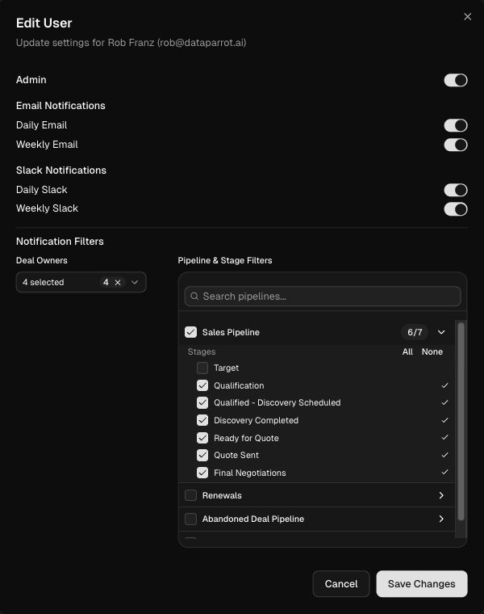Turn off Daily Email notifications
This screenshot has height=614, width=484.
point(455,125)
